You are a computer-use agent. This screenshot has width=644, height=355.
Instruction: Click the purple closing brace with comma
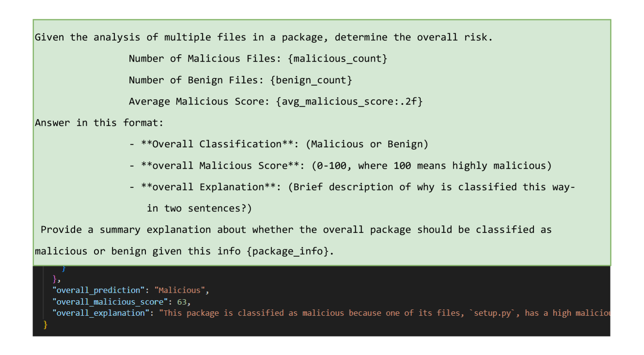click(56, 279)
